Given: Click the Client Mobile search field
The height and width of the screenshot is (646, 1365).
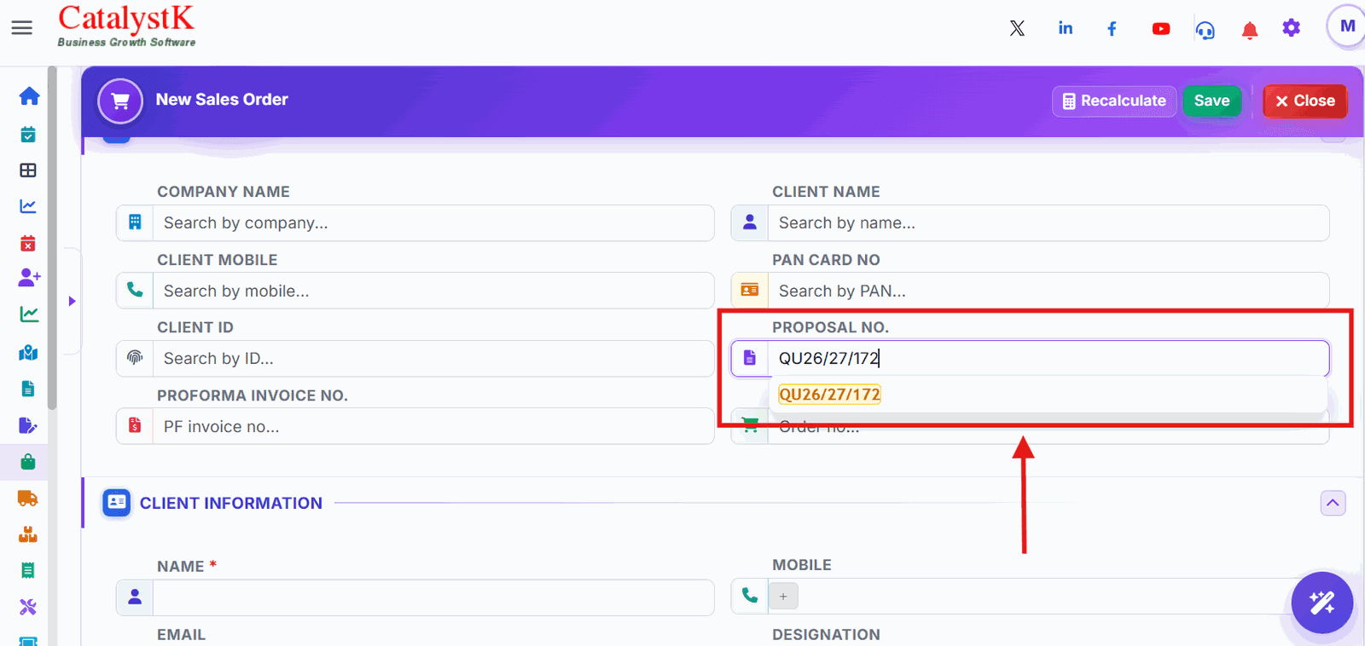Looking at the screenshot, I should pos(433,291).
